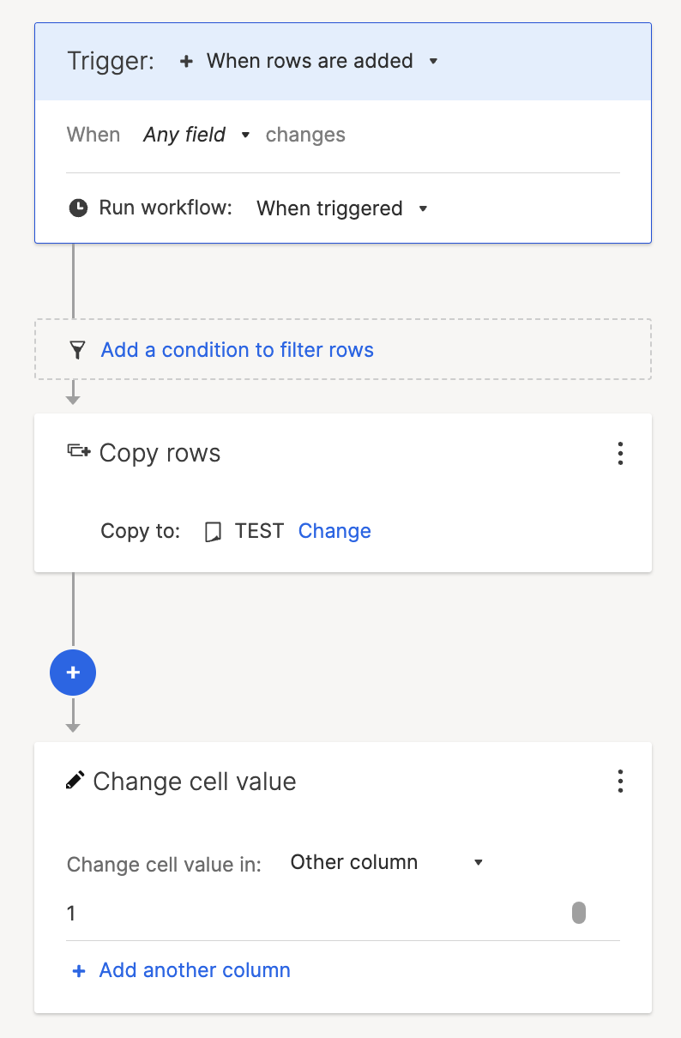681x1038 pixels.
Task: Click the Change link next to TEST
Action: pyautogui.click(x=334, y=531)
